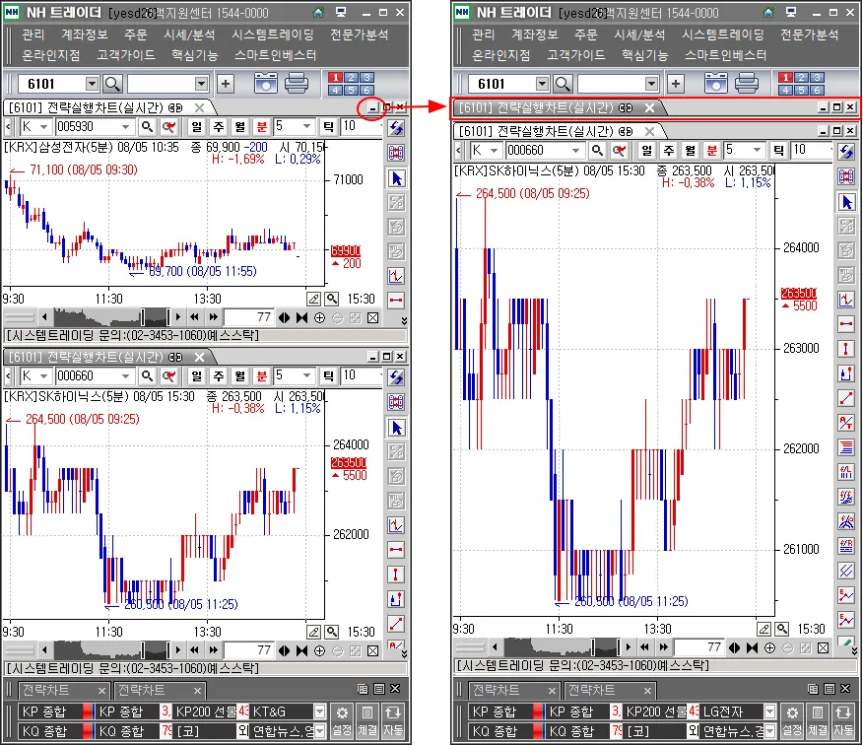Toggle 월 monthly period on Samsung chart
This screenshot has width=863, height=745.
(240, 127)
